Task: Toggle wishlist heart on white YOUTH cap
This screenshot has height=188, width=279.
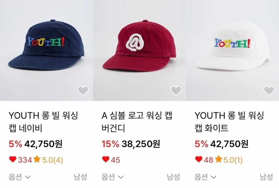Action: click(x=269, y=91)
